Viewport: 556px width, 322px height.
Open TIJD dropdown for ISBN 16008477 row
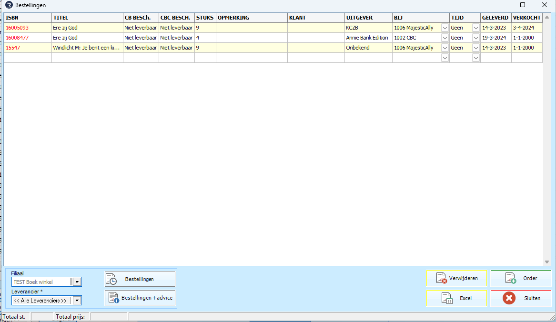pos(475,38)
